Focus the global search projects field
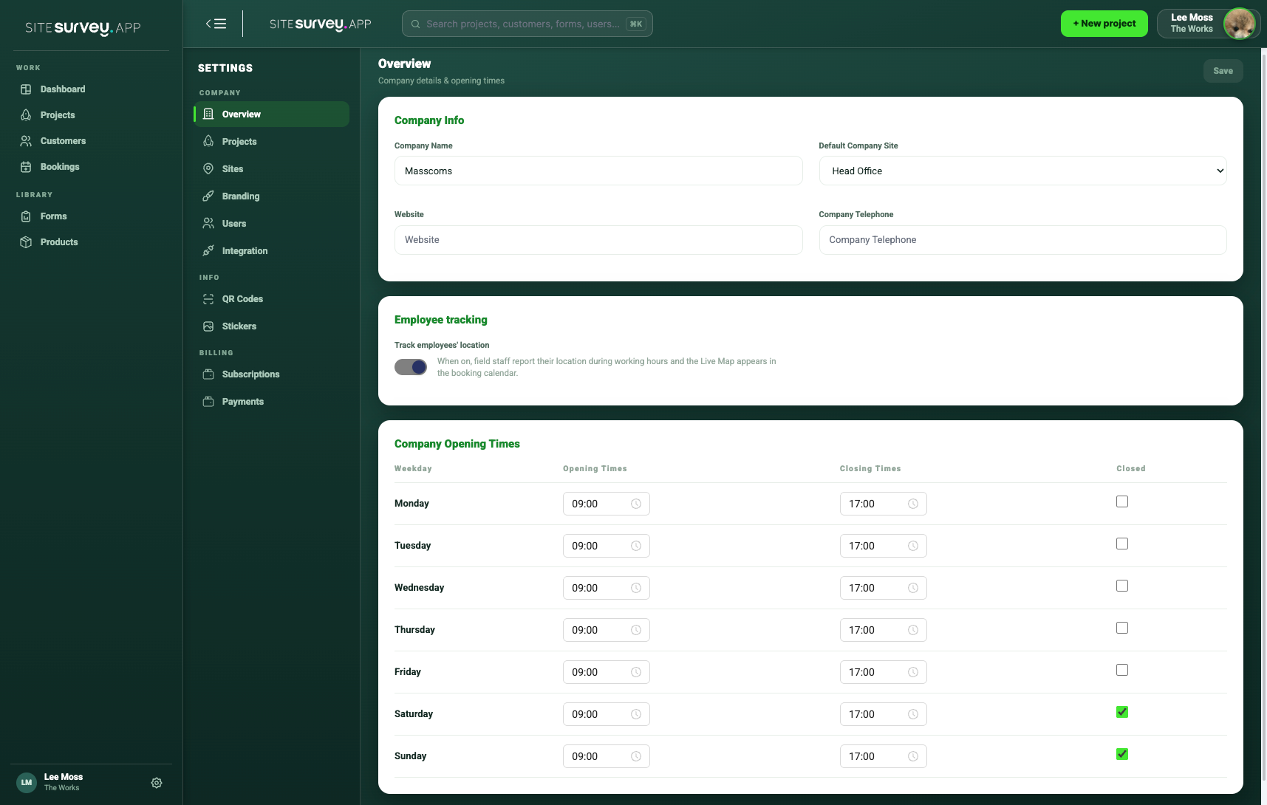Image resolution: width=1267 pixels, height=805 pixels. [527, 24]
